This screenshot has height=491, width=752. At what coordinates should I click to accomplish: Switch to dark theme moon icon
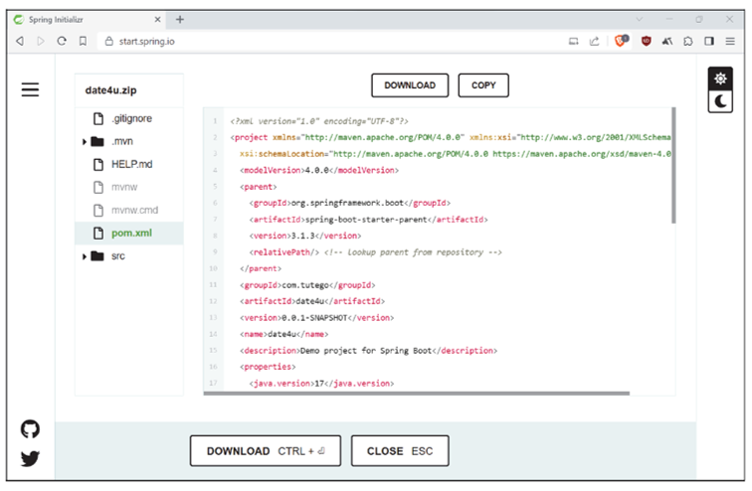[720, 101]
